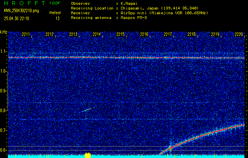Click the kHz axis unit label

(x=4, y=32)
